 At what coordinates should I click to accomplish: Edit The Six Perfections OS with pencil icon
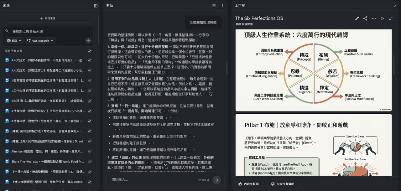coord(357,18)
